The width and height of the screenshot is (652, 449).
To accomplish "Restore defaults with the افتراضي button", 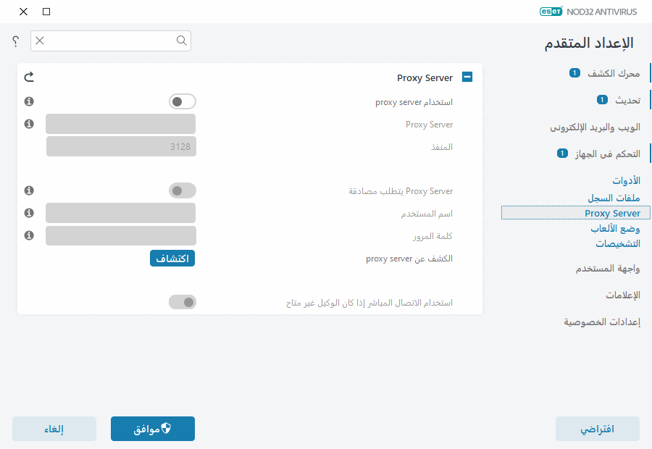I will [598, 429].
